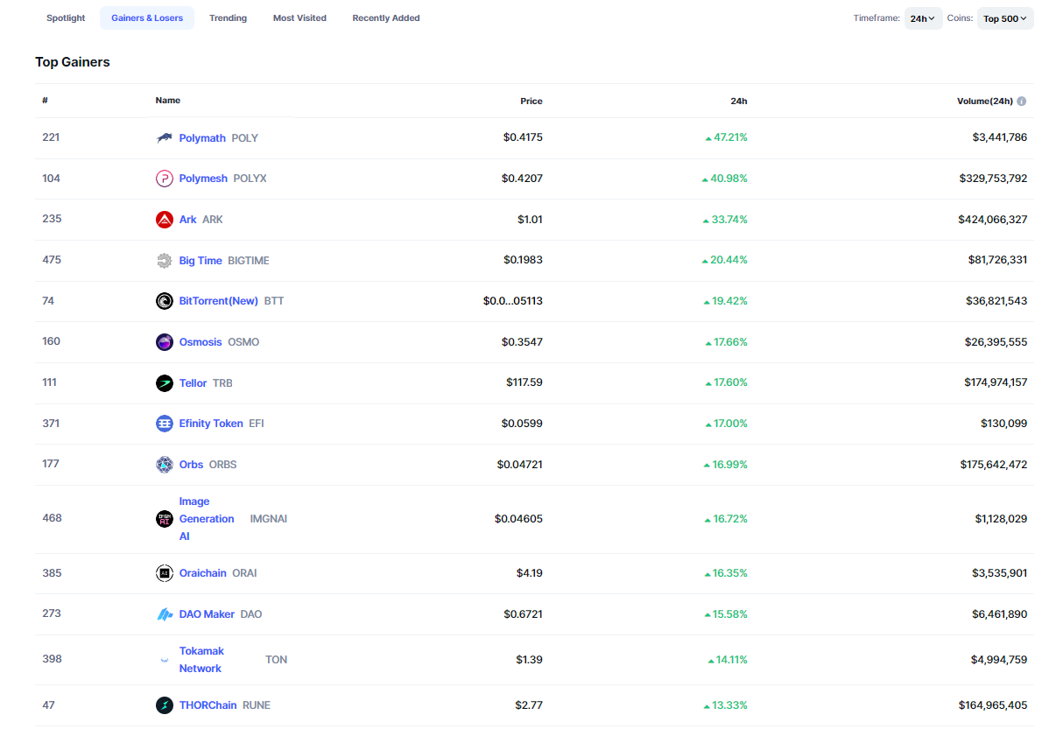The image size is (1049, 729).
Task: Open the Oraichain coin link
Action: (202, 573)
